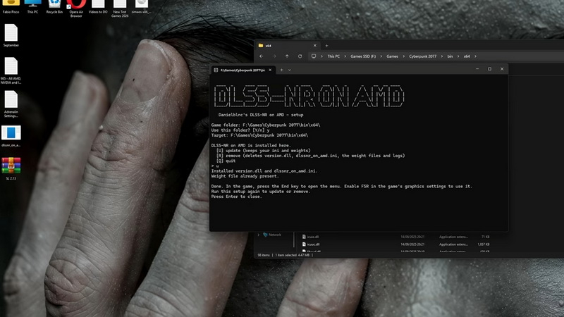Add a new File Explorer tab
This screenshot has width=564, height=317.
pyautogui.click(x=326, y=46)
